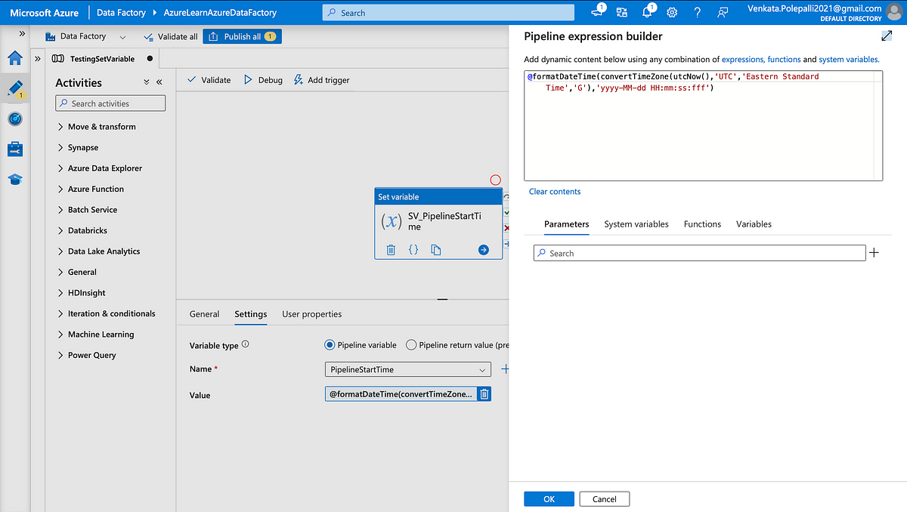Clear the Value field using trash icon
Viewport: 907px width, 512px height.
point(484,393)
